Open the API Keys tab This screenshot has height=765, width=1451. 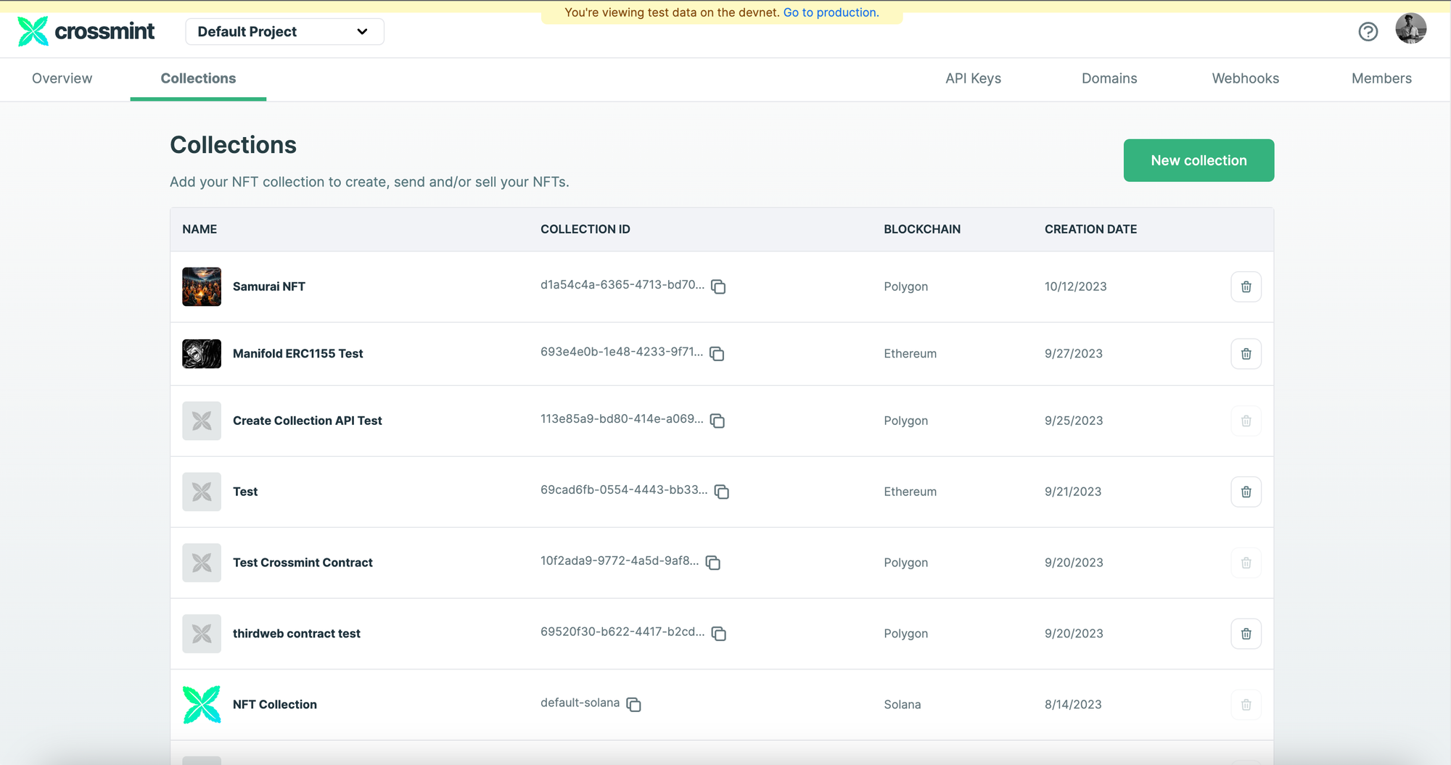(973, 78)
